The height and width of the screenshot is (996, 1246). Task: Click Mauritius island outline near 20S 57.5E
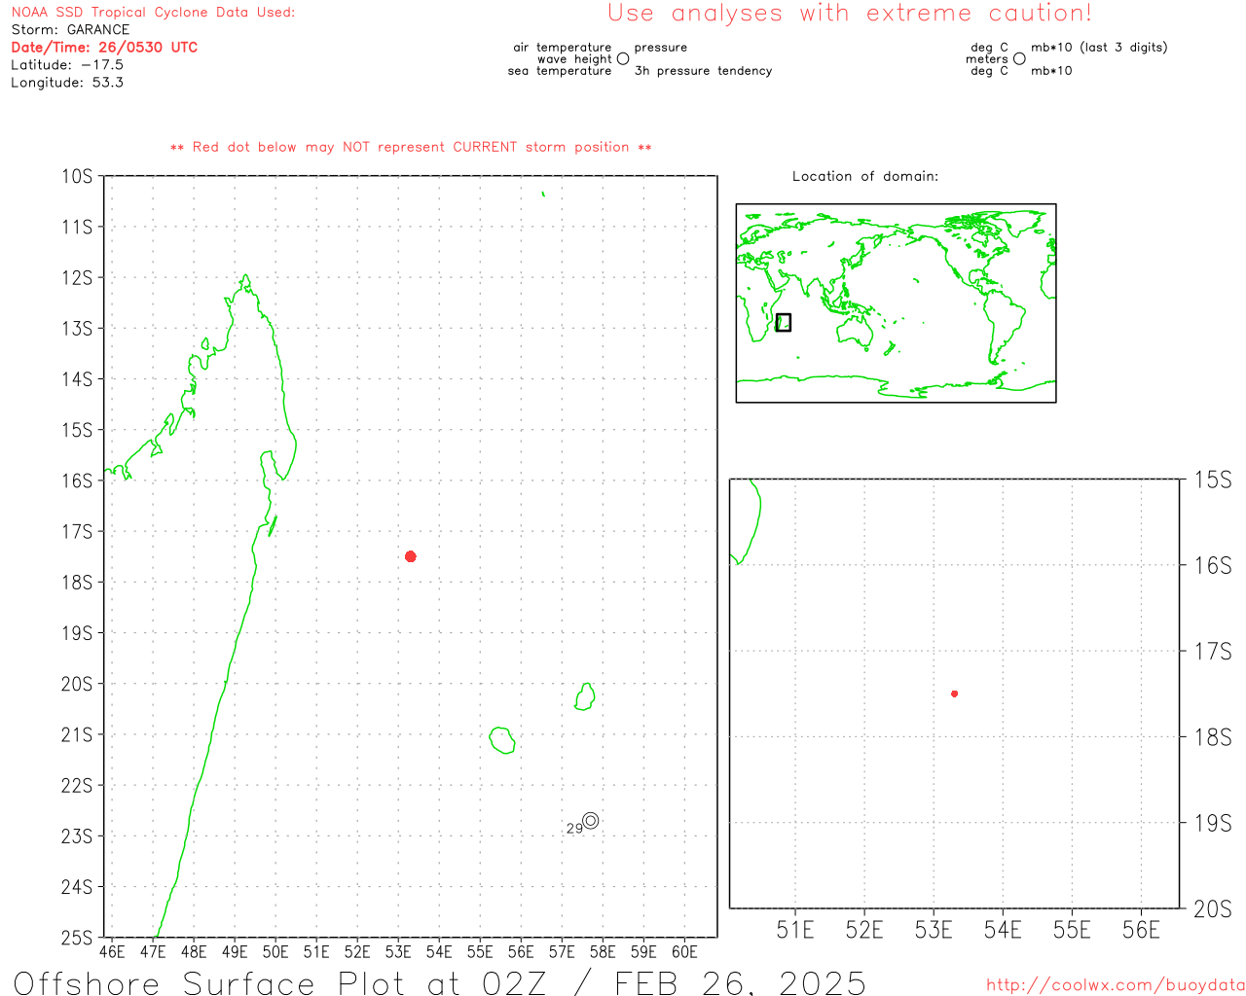[x=585, y=696]
